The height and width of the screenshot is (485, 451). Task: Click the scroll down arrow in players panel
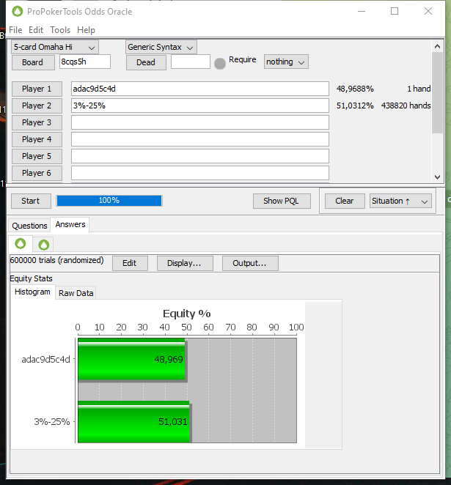point(437,177)
